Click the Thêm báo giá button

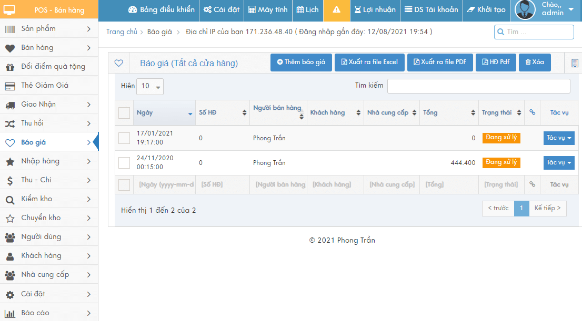[301, 63]
